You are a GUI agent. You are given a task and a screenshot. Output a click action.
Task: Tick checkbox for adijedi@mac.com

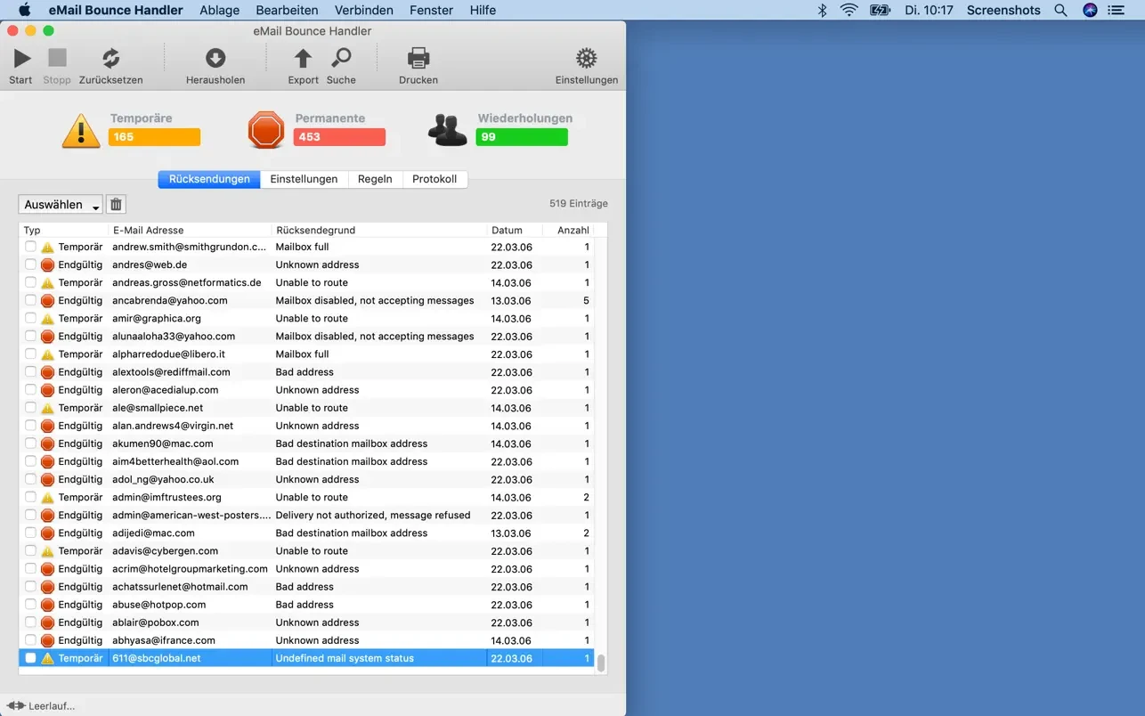[30, 533]
